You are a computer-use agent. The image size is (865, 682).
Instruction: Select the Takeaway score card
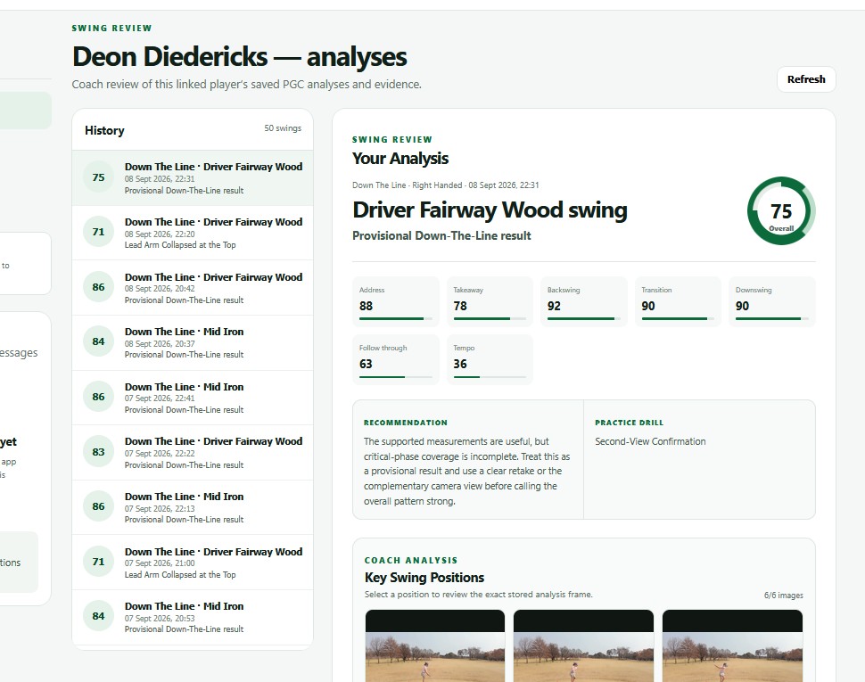coord(490,301)
